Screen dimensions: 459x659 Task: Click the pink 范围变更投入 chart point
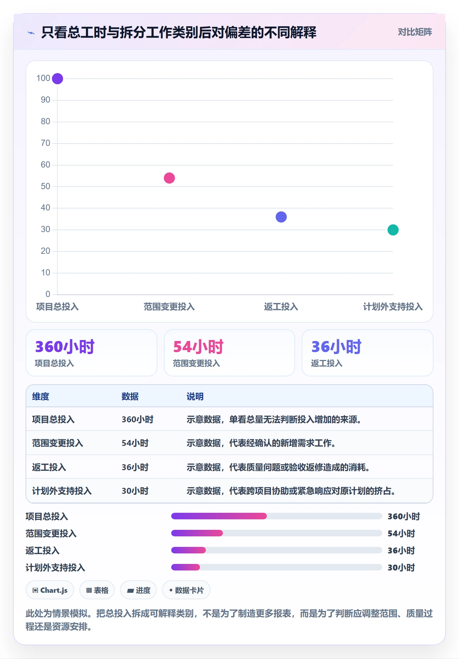coord(169,178)
